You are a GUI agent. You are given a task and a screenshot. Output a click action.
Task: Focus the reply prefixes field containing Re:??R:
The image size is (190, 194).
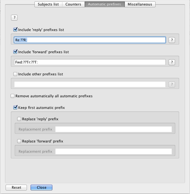[x=90, y=40]
